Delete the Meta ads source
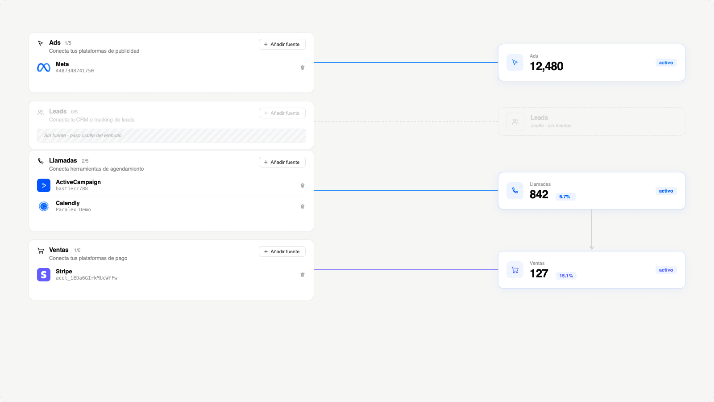This screenshot has width=714, height=402. pyautogui.click(x=303, y=67)
